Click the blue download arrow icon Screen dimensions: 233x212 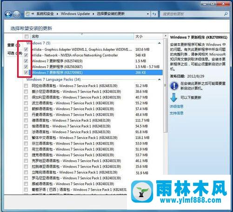174,97
